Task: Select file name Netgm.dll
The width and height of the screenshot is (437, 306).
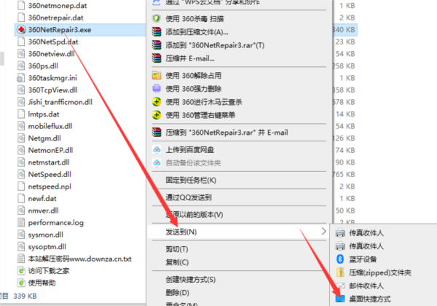Action: pyautogui.click(x=44, y=138)
